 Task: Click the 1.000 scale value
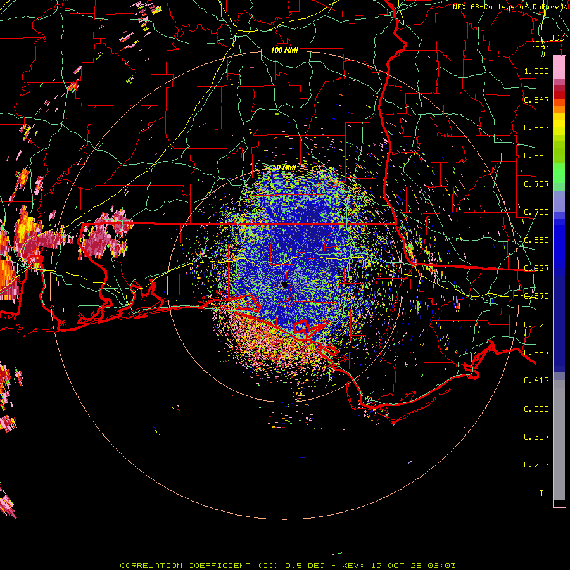(536, 71)
